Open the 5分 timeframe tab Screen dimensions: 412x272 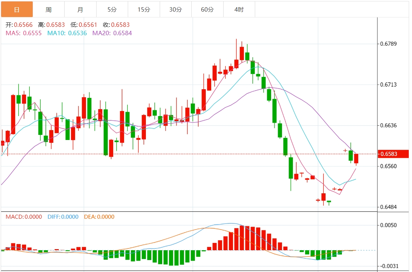(x=112, y=9)
